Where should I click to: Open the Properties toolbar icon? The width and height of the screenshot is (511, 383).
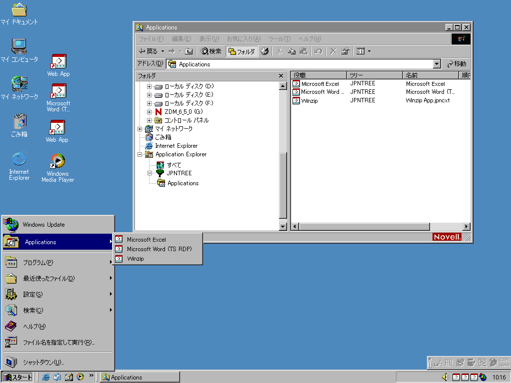pos(345,51)
